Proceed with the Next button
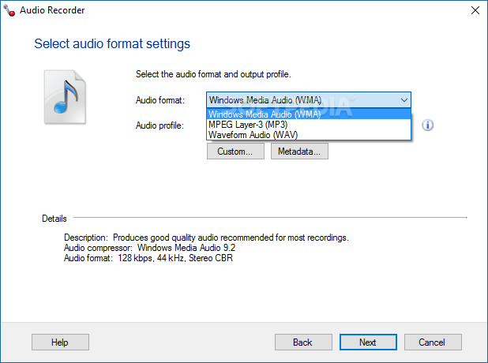This screenshot has width=488, height=363. click(x=368, y=342)
